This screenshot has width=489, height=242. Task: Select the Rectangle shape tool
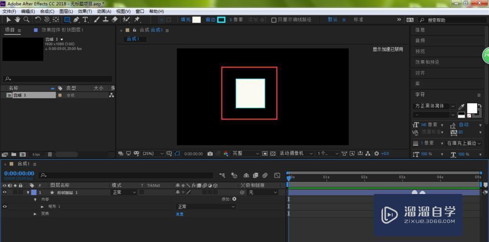click(x=67, y=20)
